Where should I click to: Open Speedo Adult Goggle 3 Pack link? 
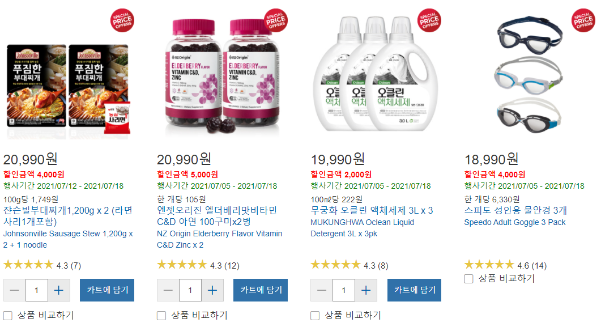(x=515, y=222)
